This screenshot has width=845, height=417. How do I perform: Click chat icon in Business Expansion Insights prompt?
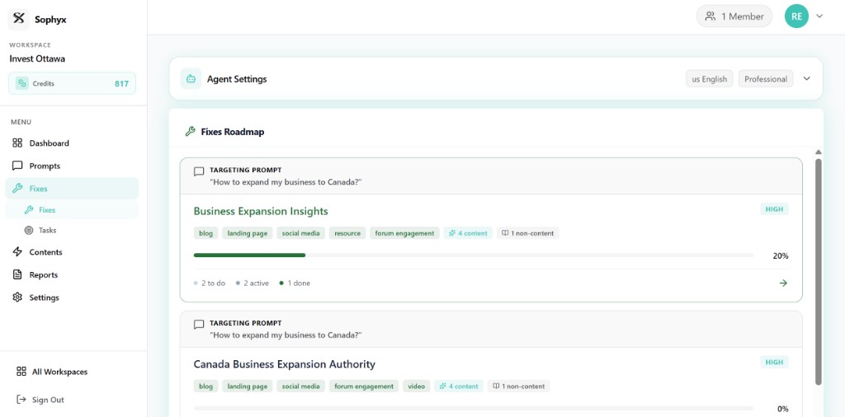pos(199,171)
